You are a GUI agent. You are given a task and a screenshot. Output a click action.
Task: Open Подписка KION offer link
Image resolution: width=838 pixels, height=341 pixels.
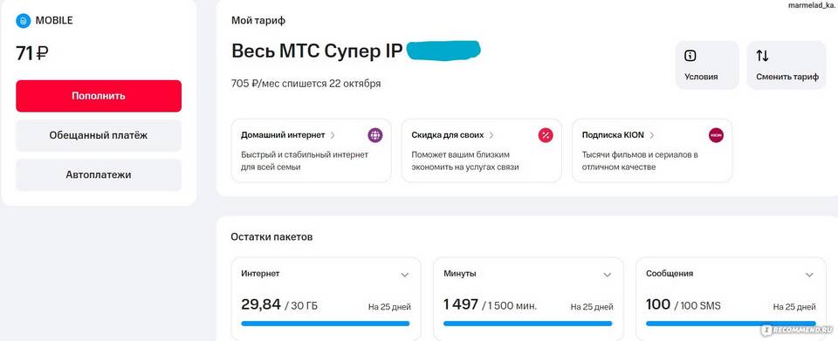[618, 135]
